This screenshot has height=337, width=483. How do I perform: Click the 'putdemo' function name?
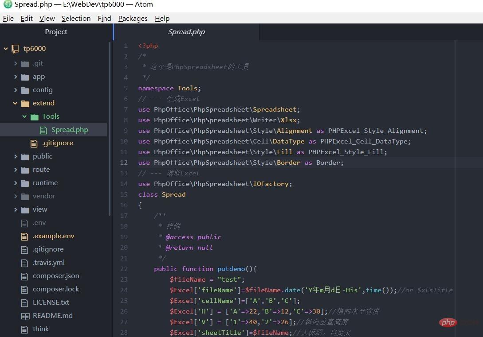click(231, 269)
